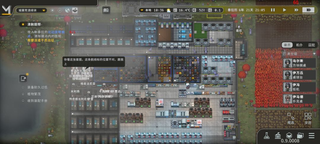
Task: Open the 城塞荒漠绿洲 location dropdown
Action: pos(31,10)
